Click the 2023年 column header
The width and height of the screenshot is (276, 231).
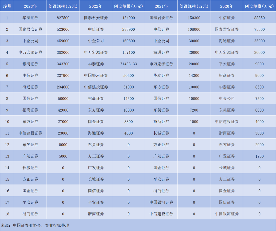[x=30, y=6]
